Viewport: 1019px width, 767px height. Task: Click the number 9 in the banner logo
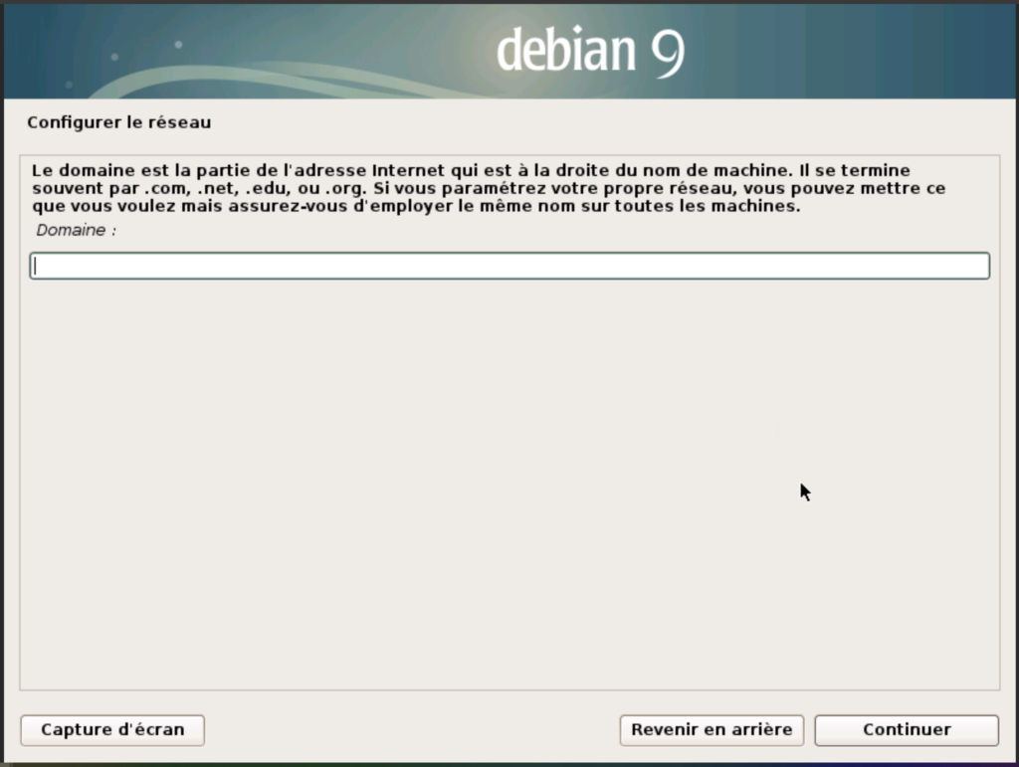point(668,53)
